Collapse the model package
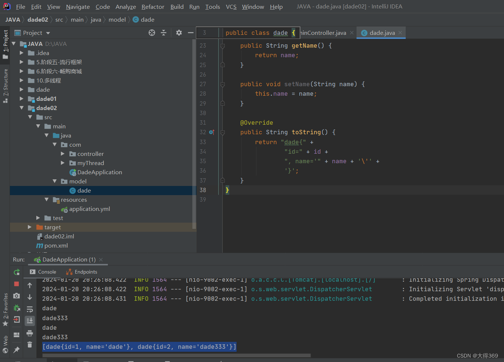 point(55,181)
